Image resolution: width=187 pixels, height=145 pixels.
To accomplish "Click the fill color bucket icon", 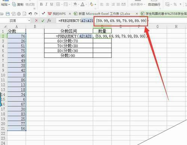I will [x=75, y=4].
